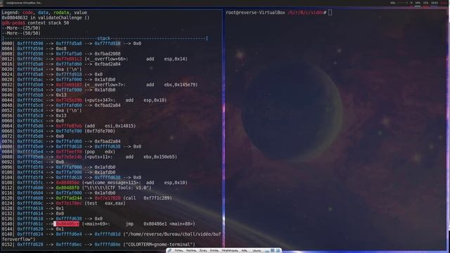The image size is (450, 253).
Task: Open the Écran menu in VirtualBox toolbar
Action: coord(203,251)
